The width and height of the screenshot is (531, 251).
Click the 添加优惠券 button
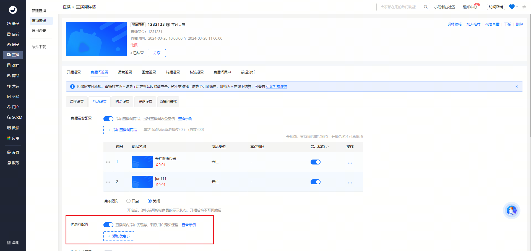point(119,236)
